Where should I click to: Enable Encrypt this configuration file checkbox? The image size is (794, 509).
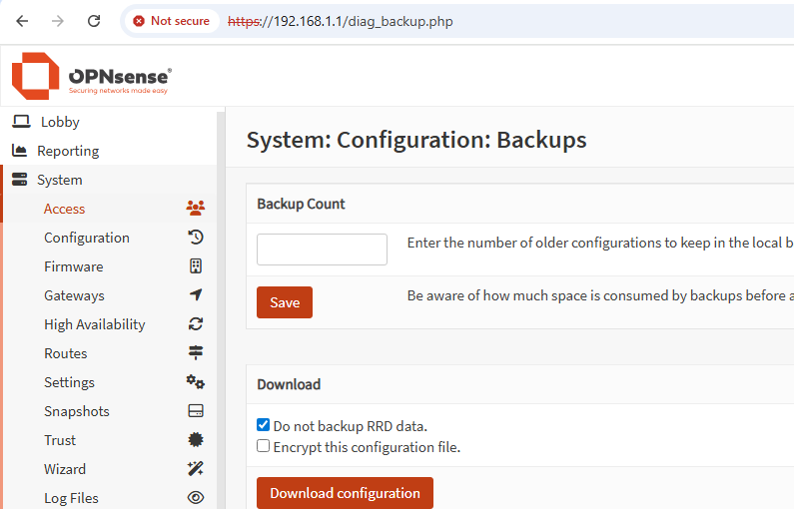[x=263, y=446]
